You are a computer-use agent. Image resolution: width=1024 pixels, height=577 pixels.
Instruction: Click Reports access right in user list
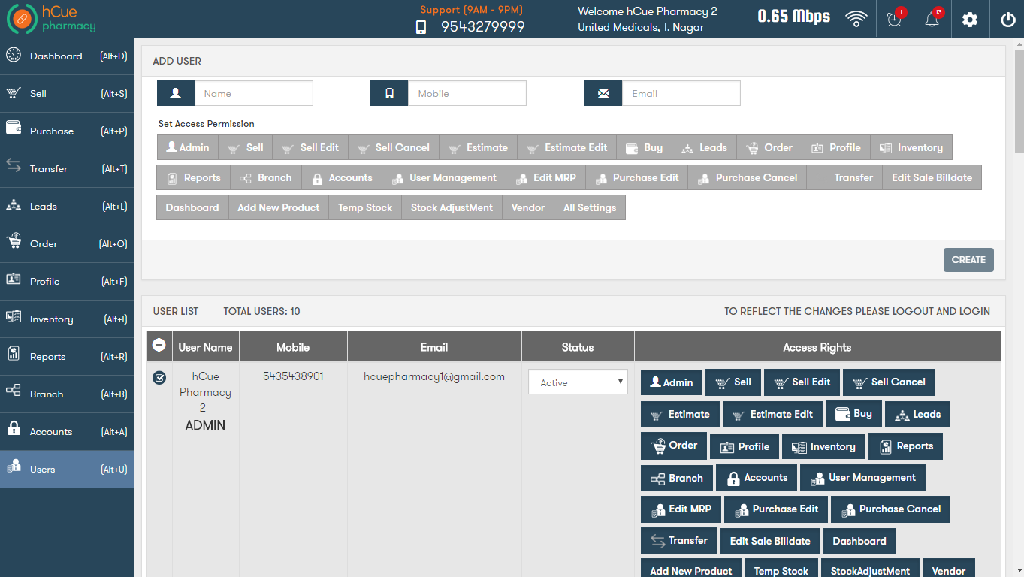pos(905,446)
